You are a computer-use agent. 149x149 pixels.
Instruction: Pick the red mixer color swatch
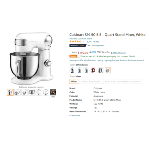[93, 70]
